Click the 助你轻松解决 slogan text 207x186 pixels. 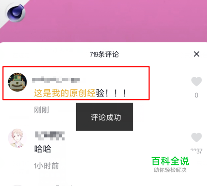pyautogui.click(x=170, y=170)
